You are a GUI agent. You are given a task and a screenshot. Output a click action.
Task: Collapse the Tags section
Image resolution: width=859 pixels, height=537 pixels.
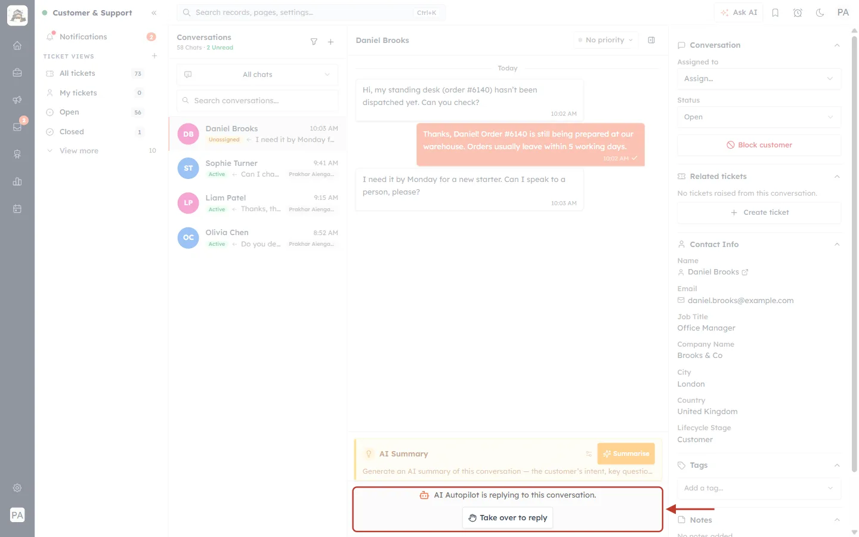click(x=837, y=465)
